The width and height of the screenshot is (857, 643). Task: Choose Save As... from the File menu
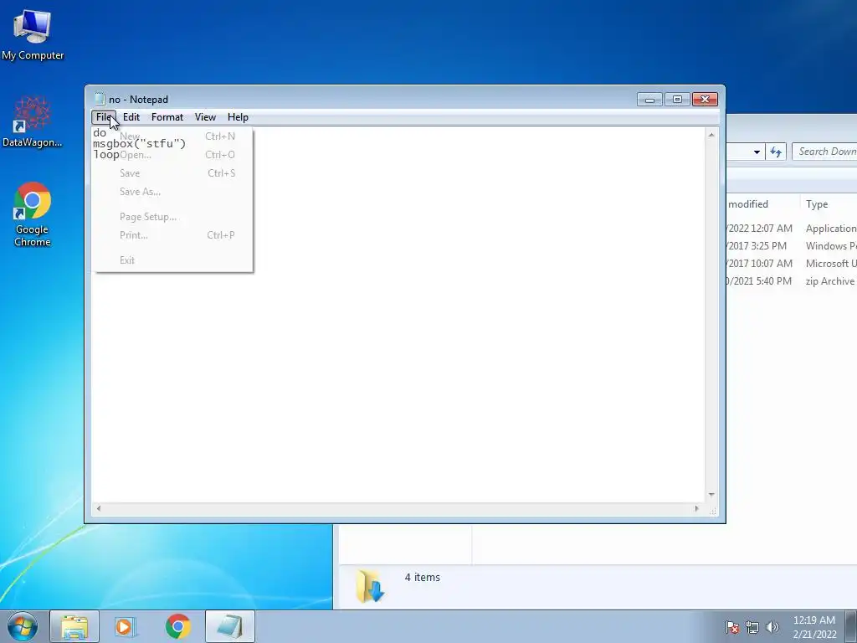click(x=172, y=192)
